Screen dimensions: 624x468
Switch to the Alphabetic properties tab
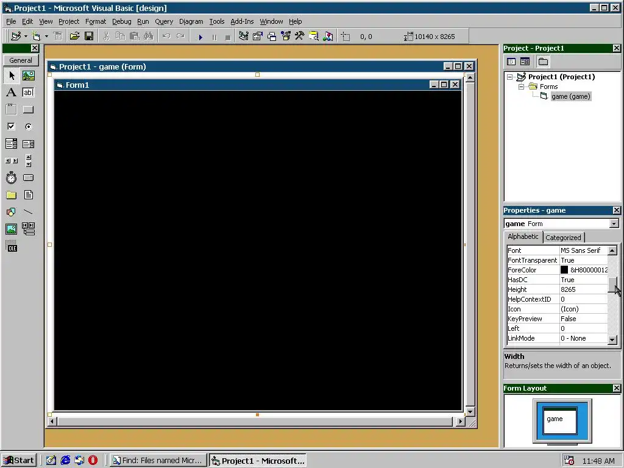[x=523, y=236]
